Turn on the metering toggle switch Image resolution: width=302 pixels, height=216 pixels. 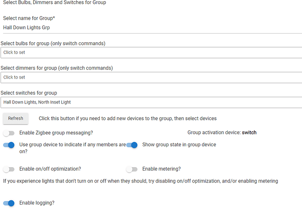click(x=132, y=169)
